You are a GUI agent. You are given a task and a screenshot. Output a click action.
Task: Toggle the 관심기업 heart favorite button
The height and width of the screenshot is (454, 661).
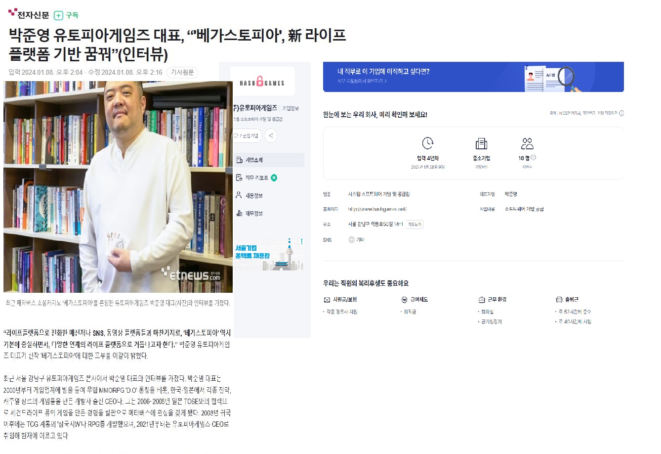point(247,136)
